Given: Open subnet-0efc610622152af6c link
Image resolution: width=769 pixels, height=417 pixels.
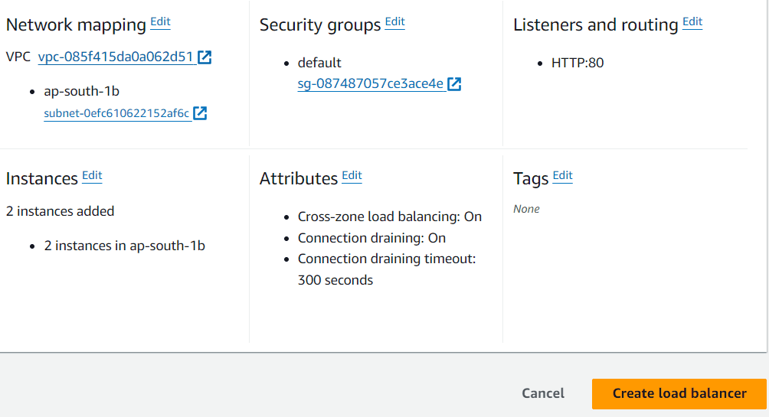Looking at the screenshot, I should tap(116, 113).
